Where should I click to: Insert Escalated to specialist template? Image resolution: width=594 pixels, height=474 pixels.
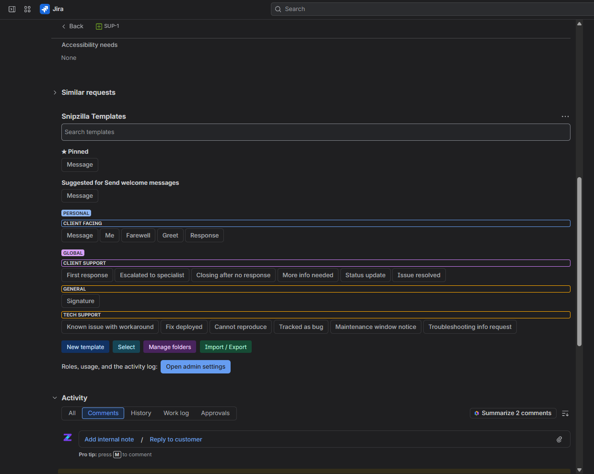(x=152, y=275)
